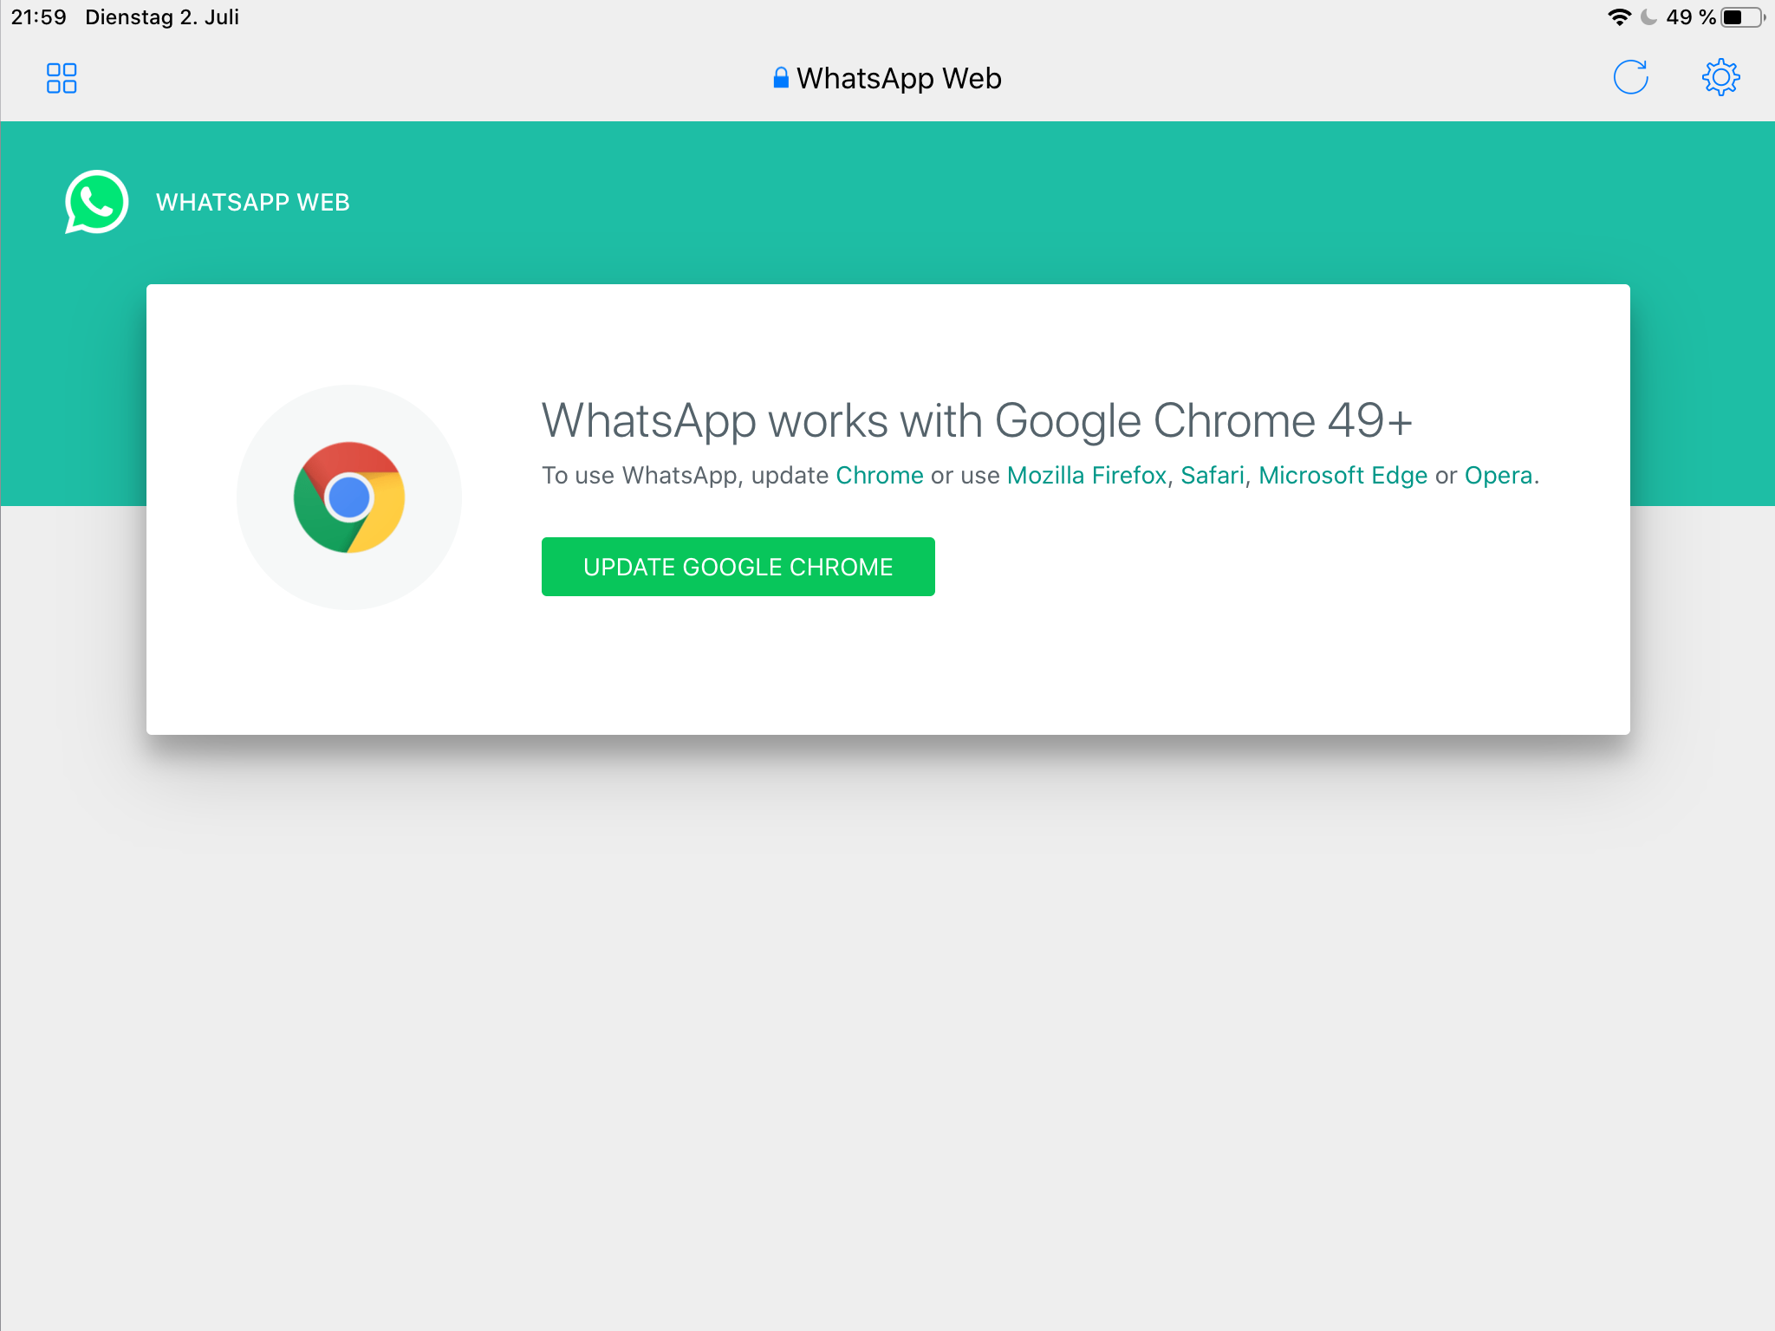The width and height of the screenshot is (1775, 1331).
Task: Open the Opera link
Action: coord(1498,476)
